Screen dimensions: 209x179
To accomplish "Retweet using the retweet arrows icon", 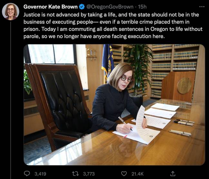I will tap(75, 174).
